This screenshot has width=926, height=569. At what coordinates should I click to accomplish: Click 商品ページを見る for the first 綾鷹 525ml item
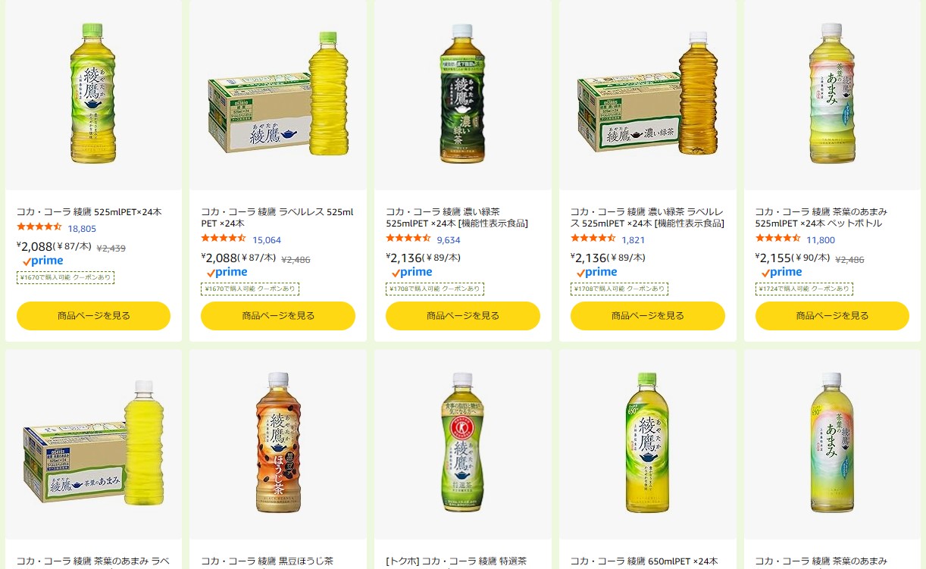[x=93, y=316]
